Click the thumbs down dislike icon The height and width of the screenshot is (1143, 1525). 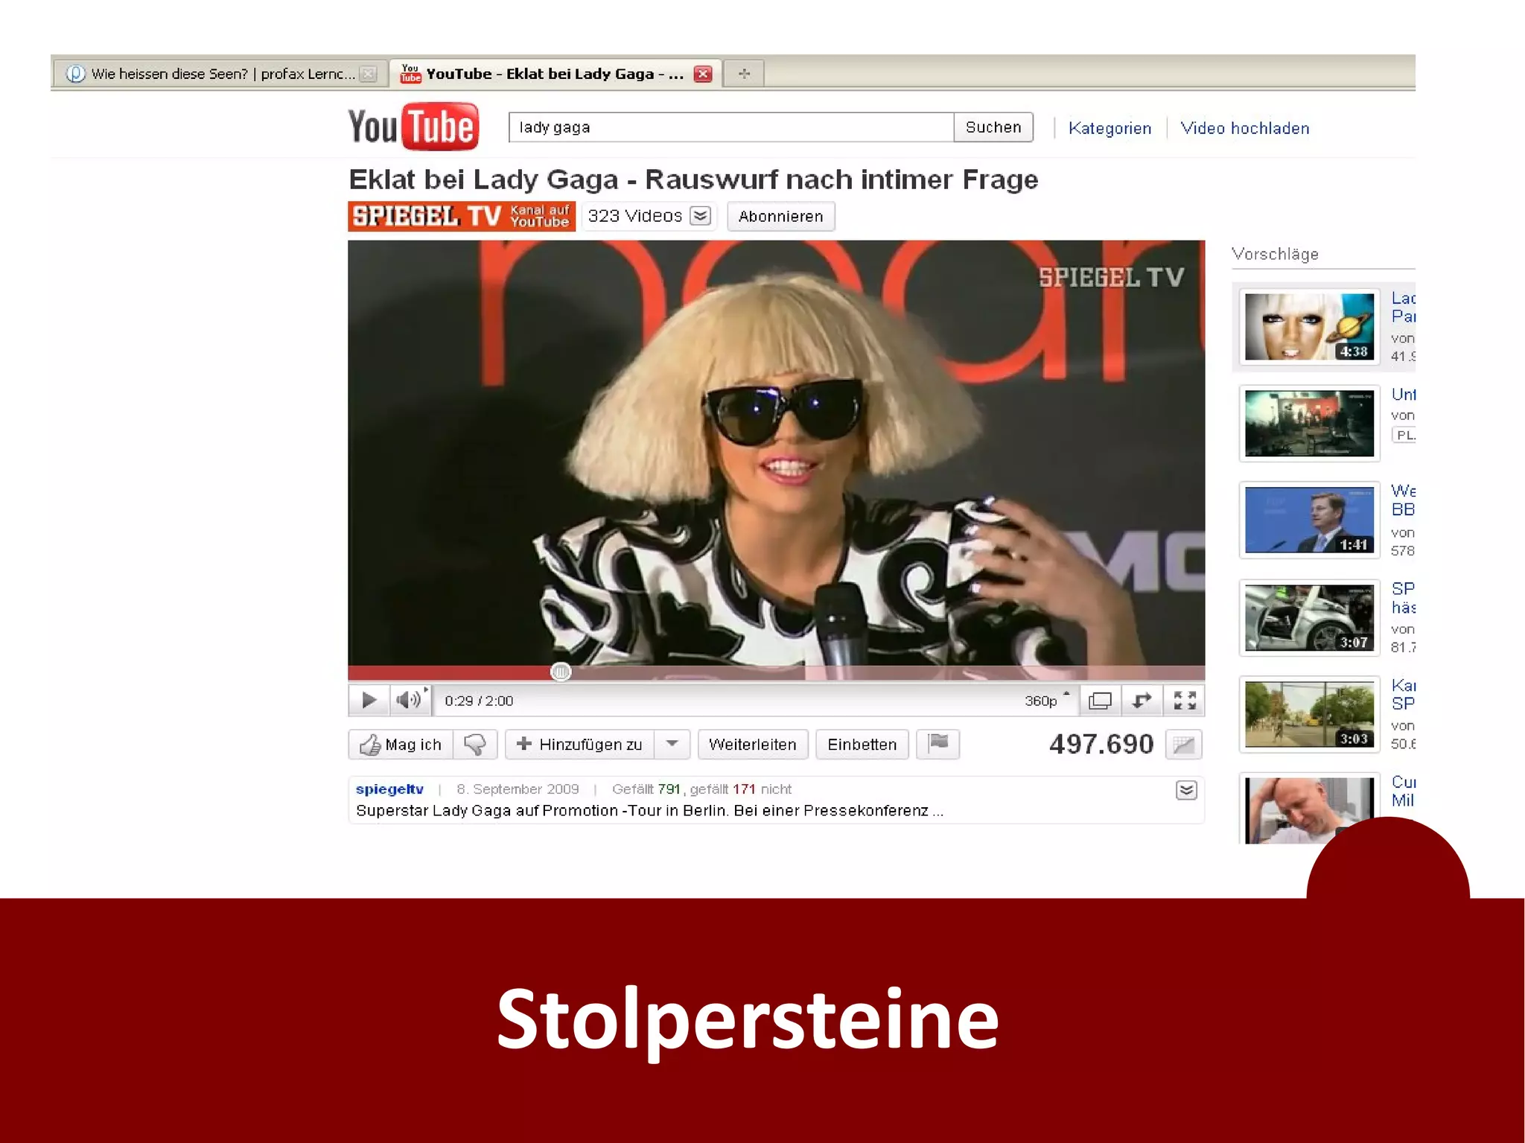[474, 744]
